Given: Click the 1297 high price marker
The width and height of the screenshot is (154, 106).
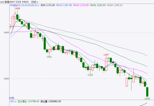Looking at the screenshot, I should coord(106,55).
